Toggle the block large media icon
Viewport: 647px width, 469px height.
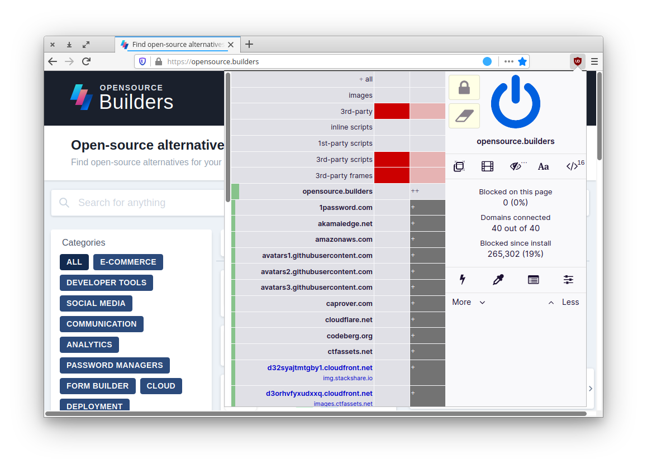click(x=487, y=166)
